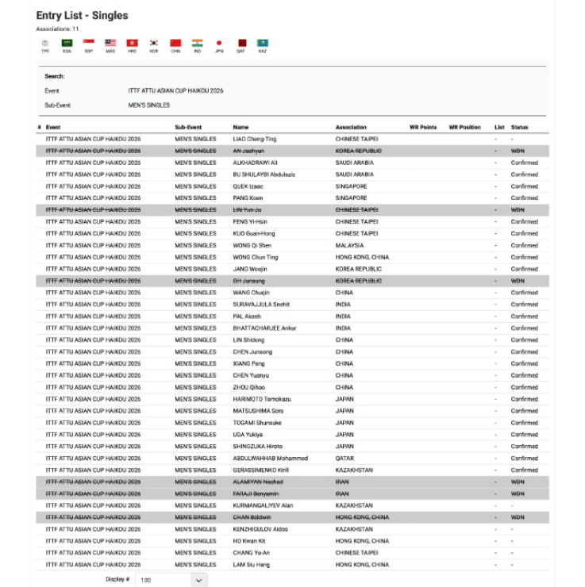Click the Sub-Event column header

point(188,127)
